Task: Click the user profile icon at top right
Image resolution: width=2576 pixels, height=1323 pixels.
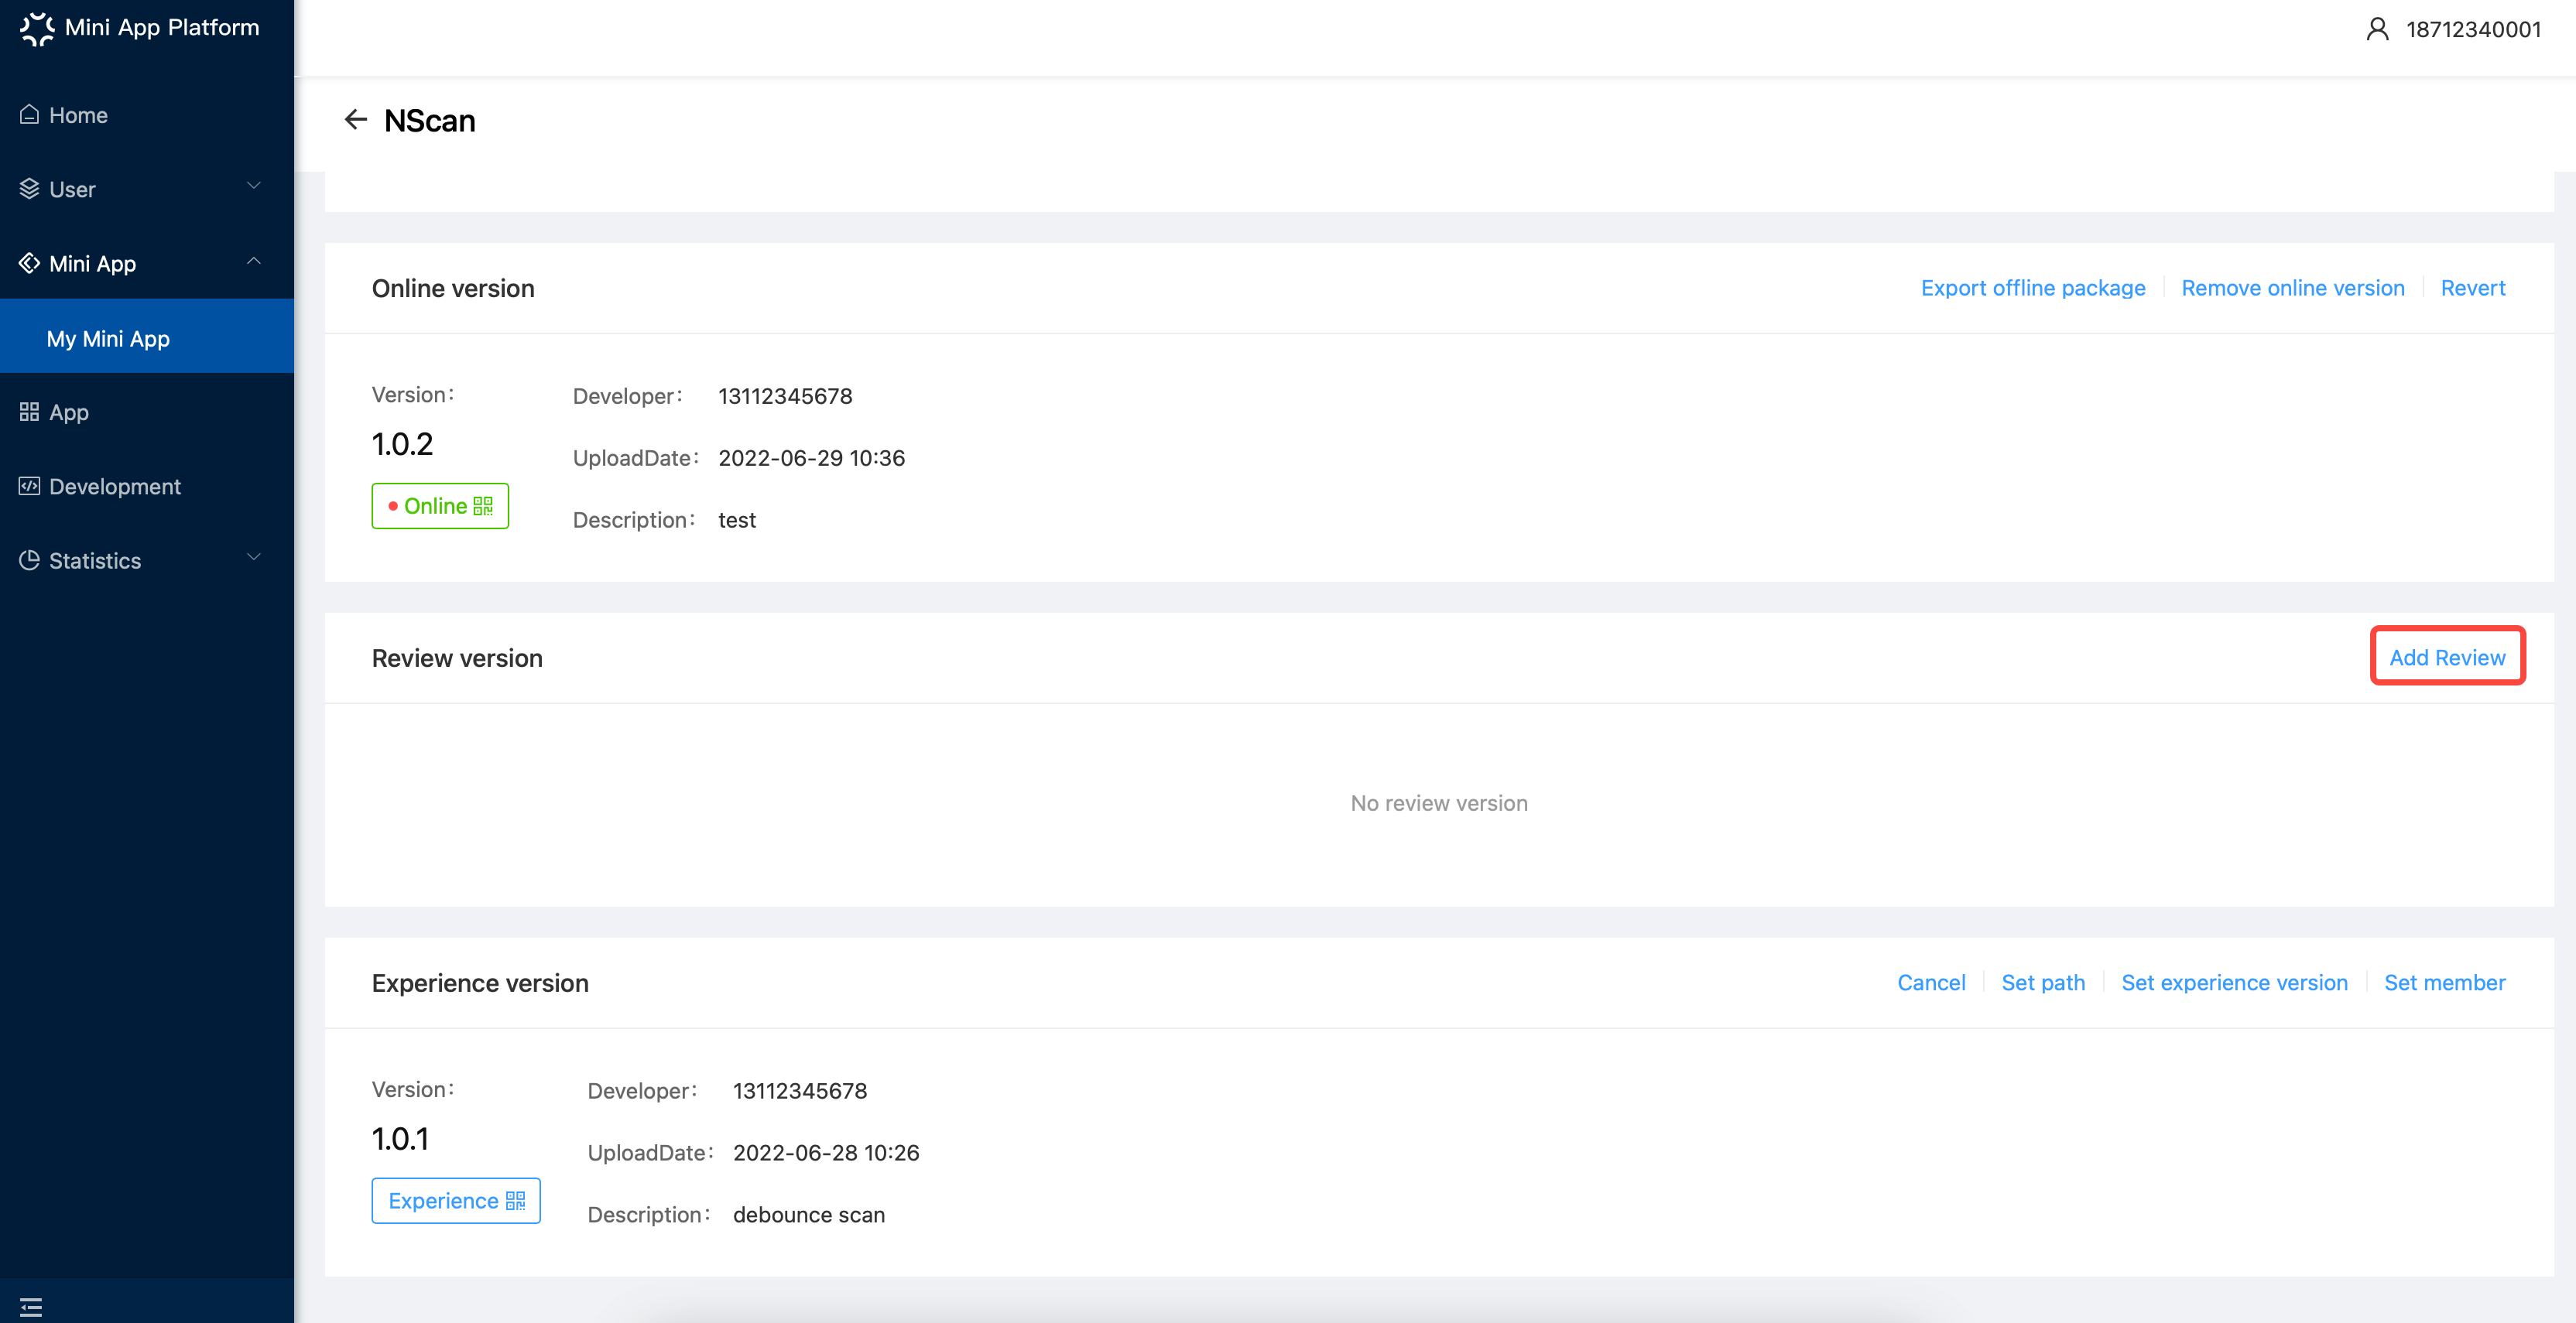Action: click(2377, 29)
